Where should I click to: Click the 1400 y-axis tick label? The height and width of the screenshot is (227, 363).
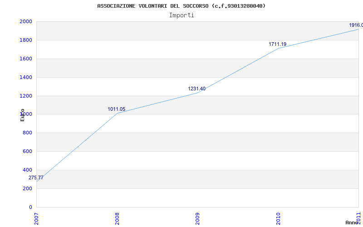click(26, 77)
